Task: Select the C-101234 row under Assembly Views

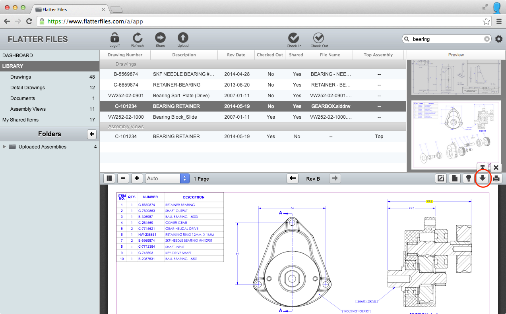Action: click(253, 137)
